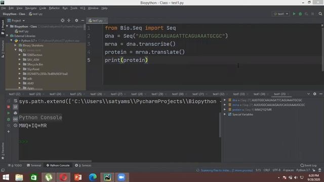Open the Services tool window
Screen dimensions: 324x182
(83, 165)
